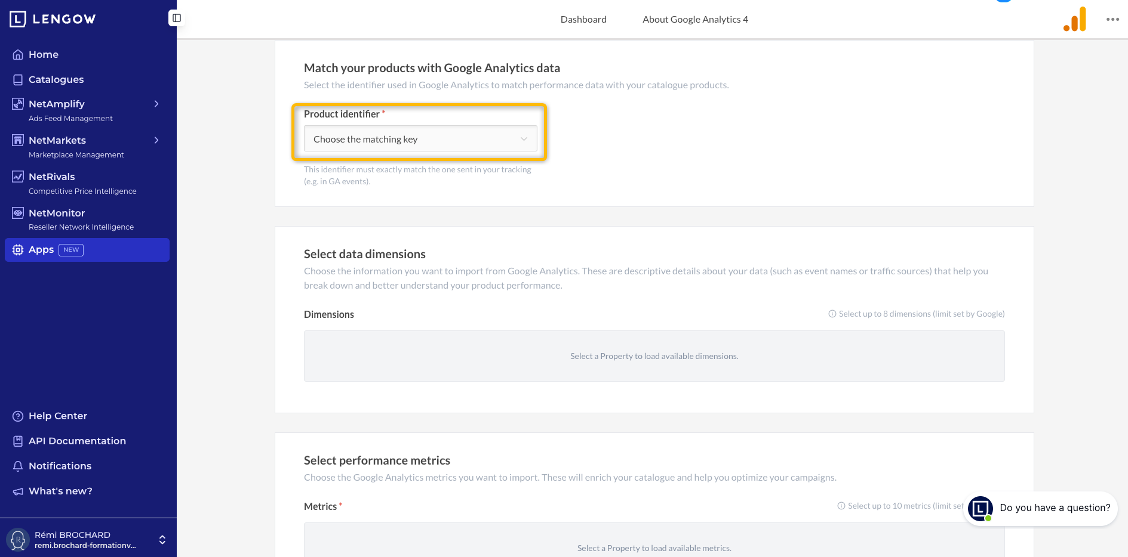Click the info icon beside metrics limit
1128x557 pixels.
click(841, 506)
